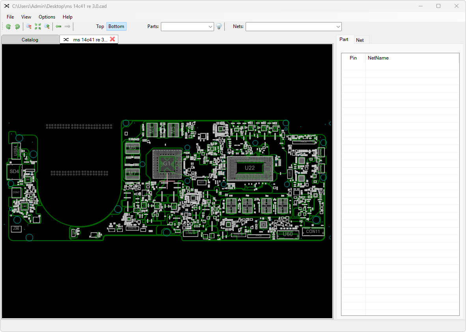Click the green back arrow icon
Screen dimensions: 466x332
coord(58,26)
